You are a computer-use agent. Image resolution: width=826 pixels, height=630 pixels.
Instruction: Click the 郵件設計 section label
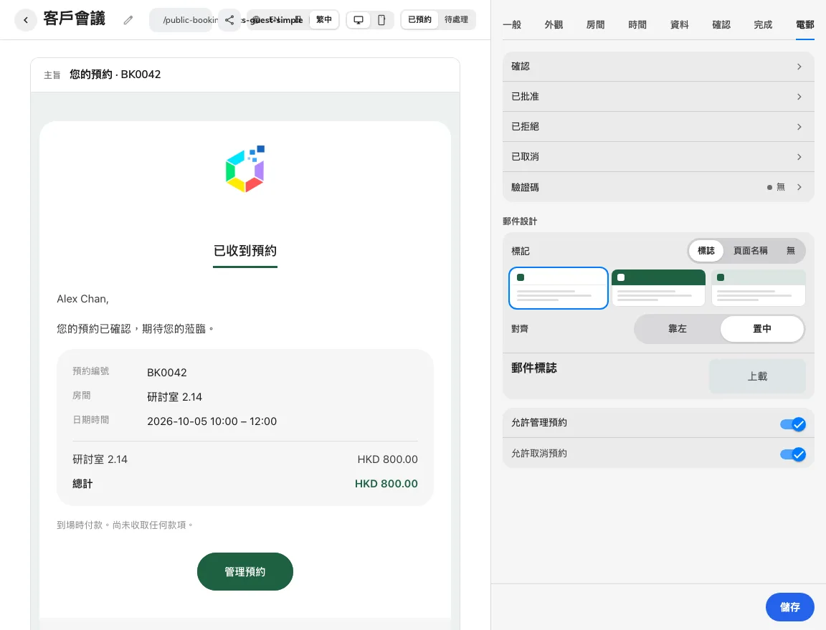520,221
